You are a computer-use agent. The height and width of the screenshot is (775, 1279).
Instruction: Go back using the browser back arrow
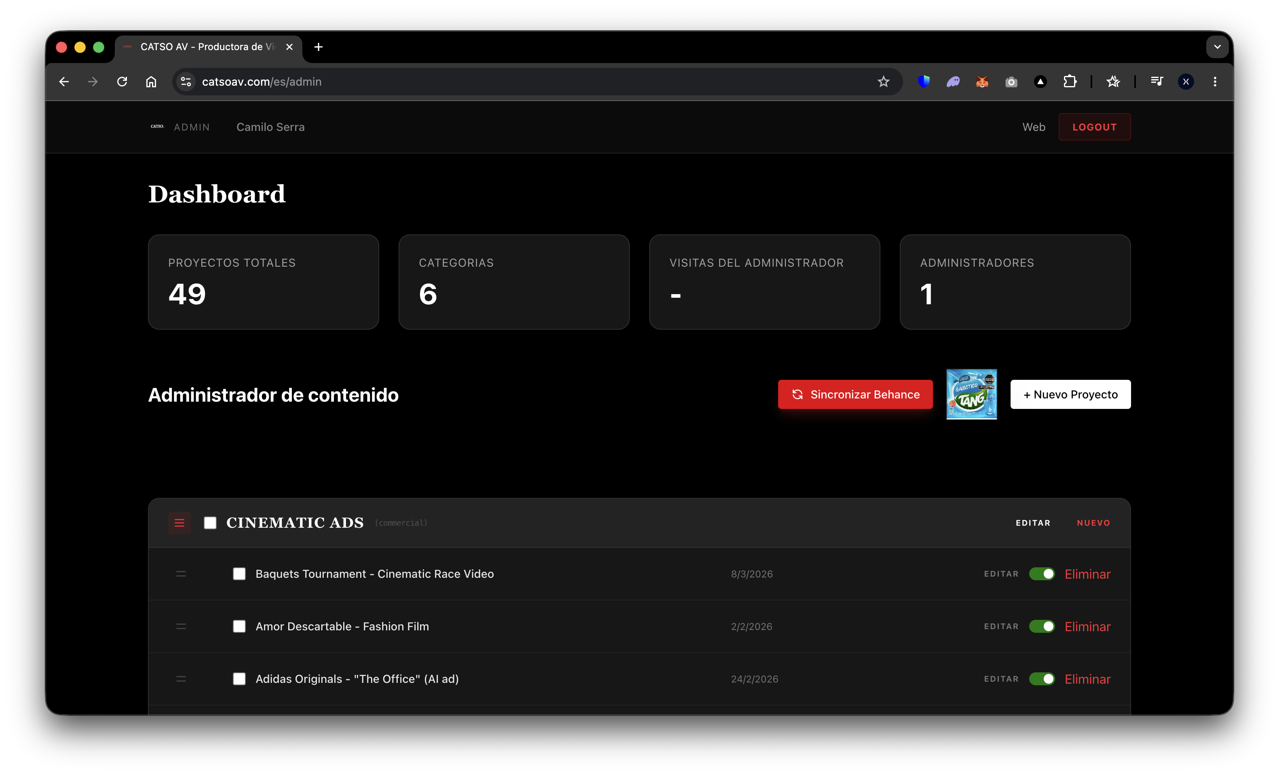pos(64,82)
